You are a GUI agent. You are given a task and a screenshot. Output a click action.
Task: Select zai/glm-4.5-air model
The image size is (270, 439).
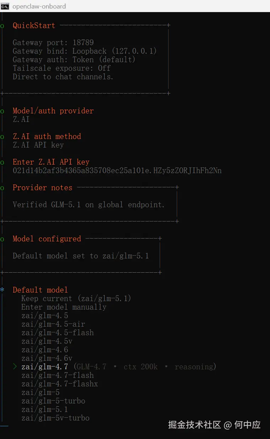(x=53, y=324)
